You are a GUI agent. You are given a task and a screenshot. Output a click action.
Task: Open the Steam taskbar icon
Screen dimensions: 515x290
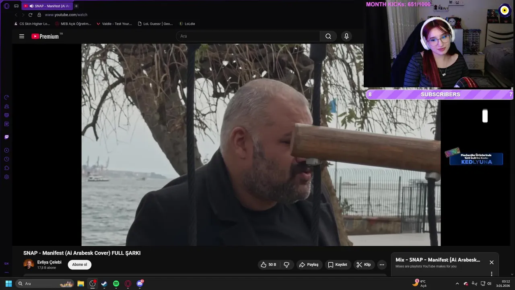104,284
